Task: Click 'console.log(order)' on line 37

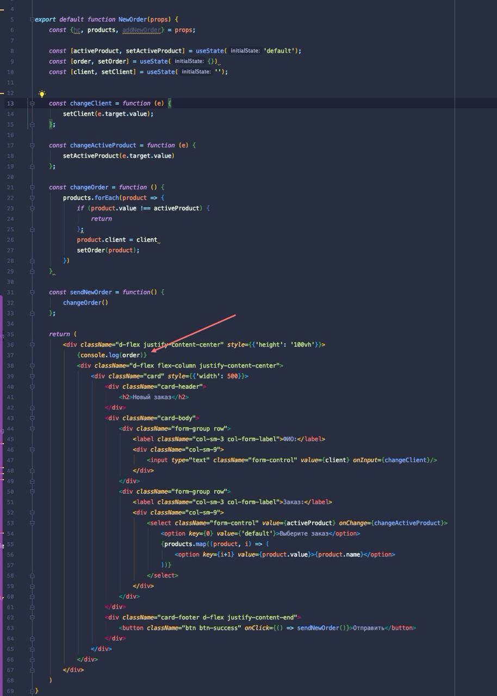Action: (x=111, y=355)
